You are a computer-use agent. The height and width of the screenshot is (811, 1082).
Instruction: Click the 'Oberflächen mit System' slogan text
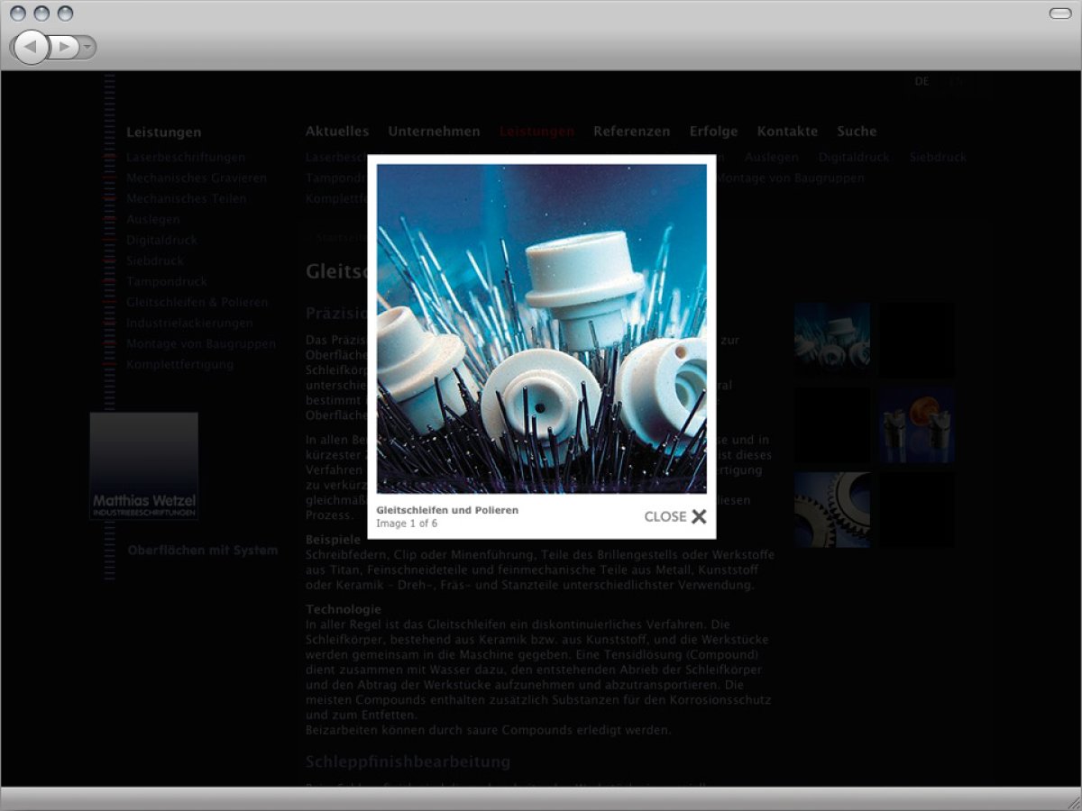tap(203, 550)
